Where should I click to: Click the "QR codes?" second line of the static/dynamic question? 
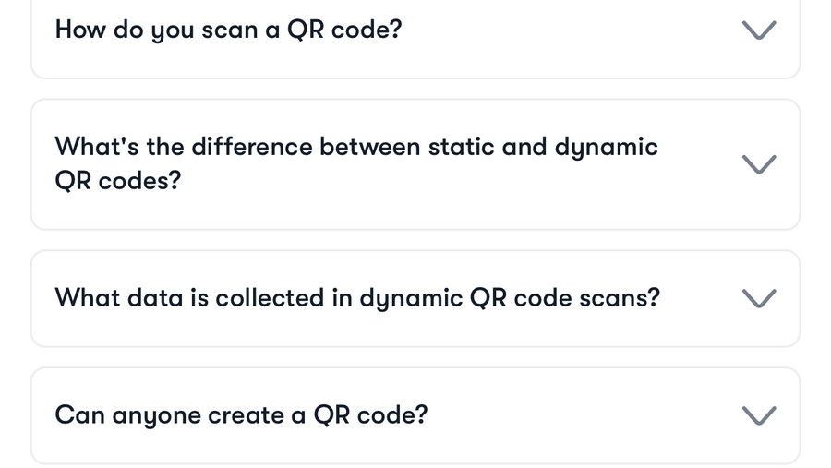click(x=117, y=181)
